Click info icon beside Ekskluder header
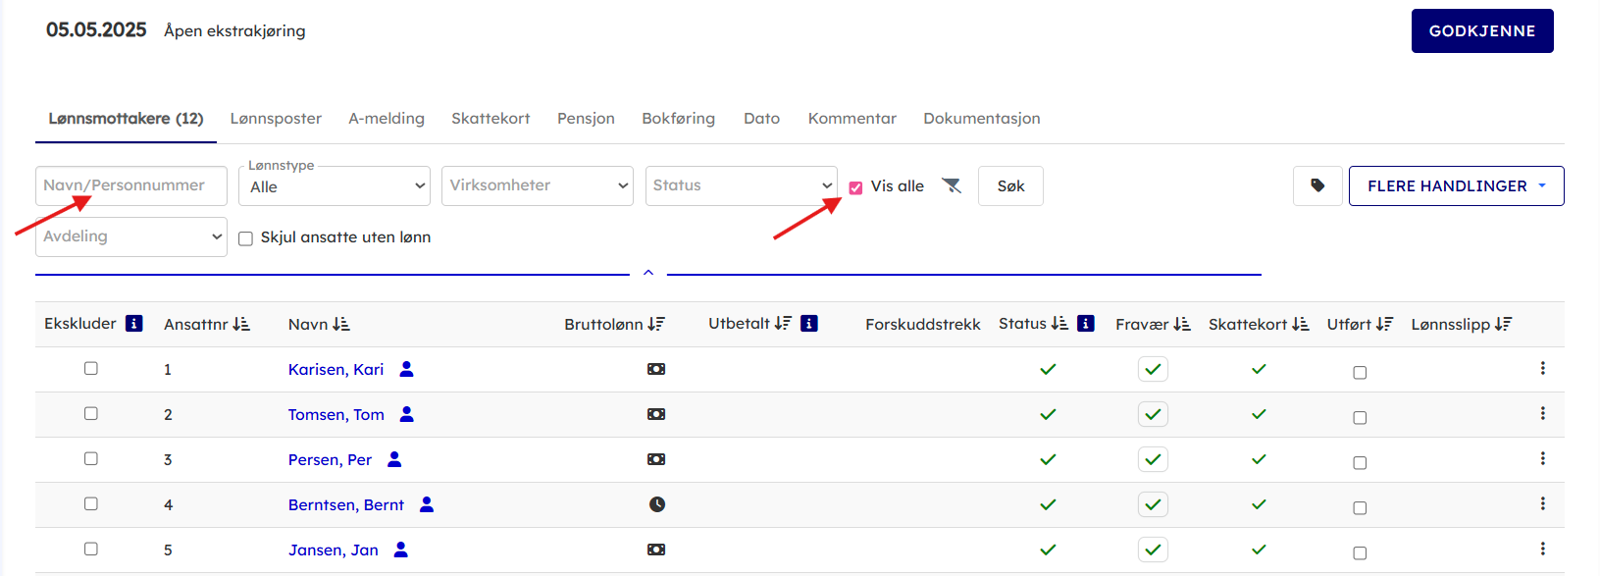Image resolution: width=1600 pixels, height=576 pixels. click(x=134, y=324)
